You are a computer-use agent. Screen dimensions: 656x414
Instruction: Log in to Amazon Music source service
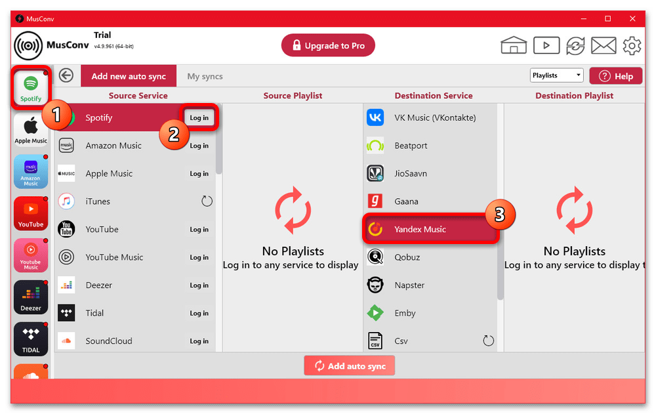tap(199, 146)
